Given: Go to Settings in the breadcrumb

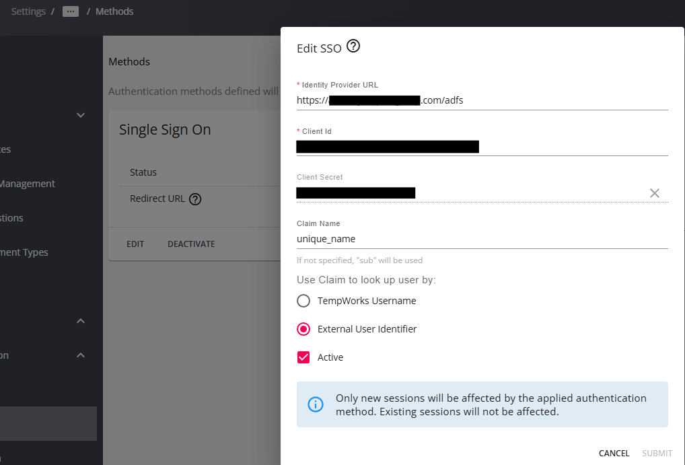Looking at the screenshot, I should point(28,11).
